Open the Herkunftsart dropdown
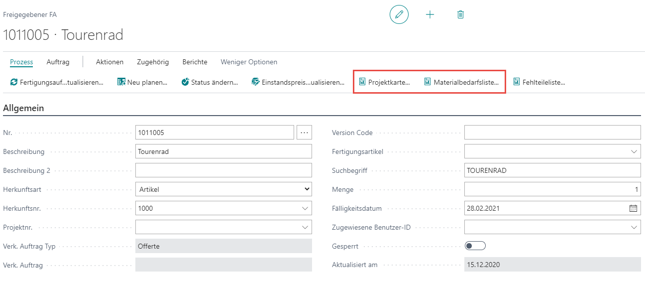This screenshot has width=645, height=282. coord(223,189)
